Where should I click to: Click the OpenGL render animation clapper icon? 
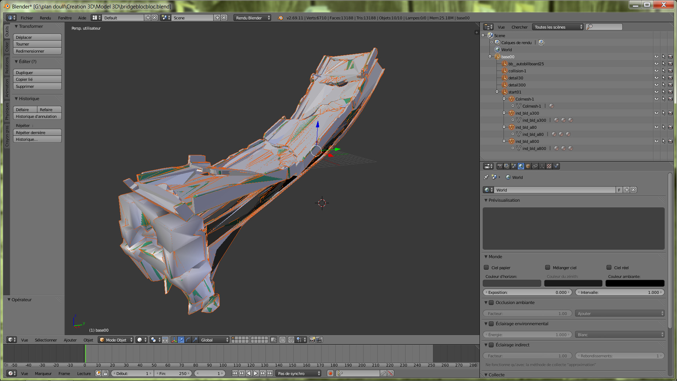click(319, 340)
